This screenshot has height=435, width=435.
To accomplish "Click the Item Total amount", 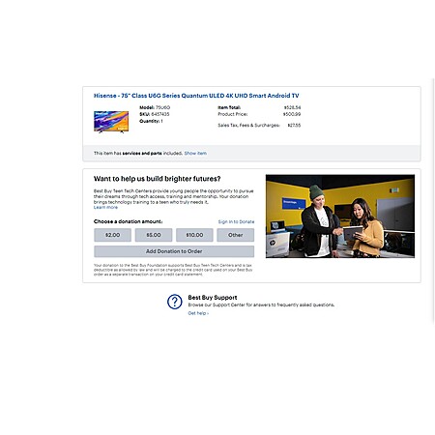I will tap(292, 107).
